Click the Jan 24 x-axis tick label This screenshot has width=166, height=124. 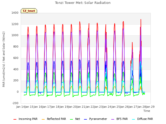click(107, 107)
